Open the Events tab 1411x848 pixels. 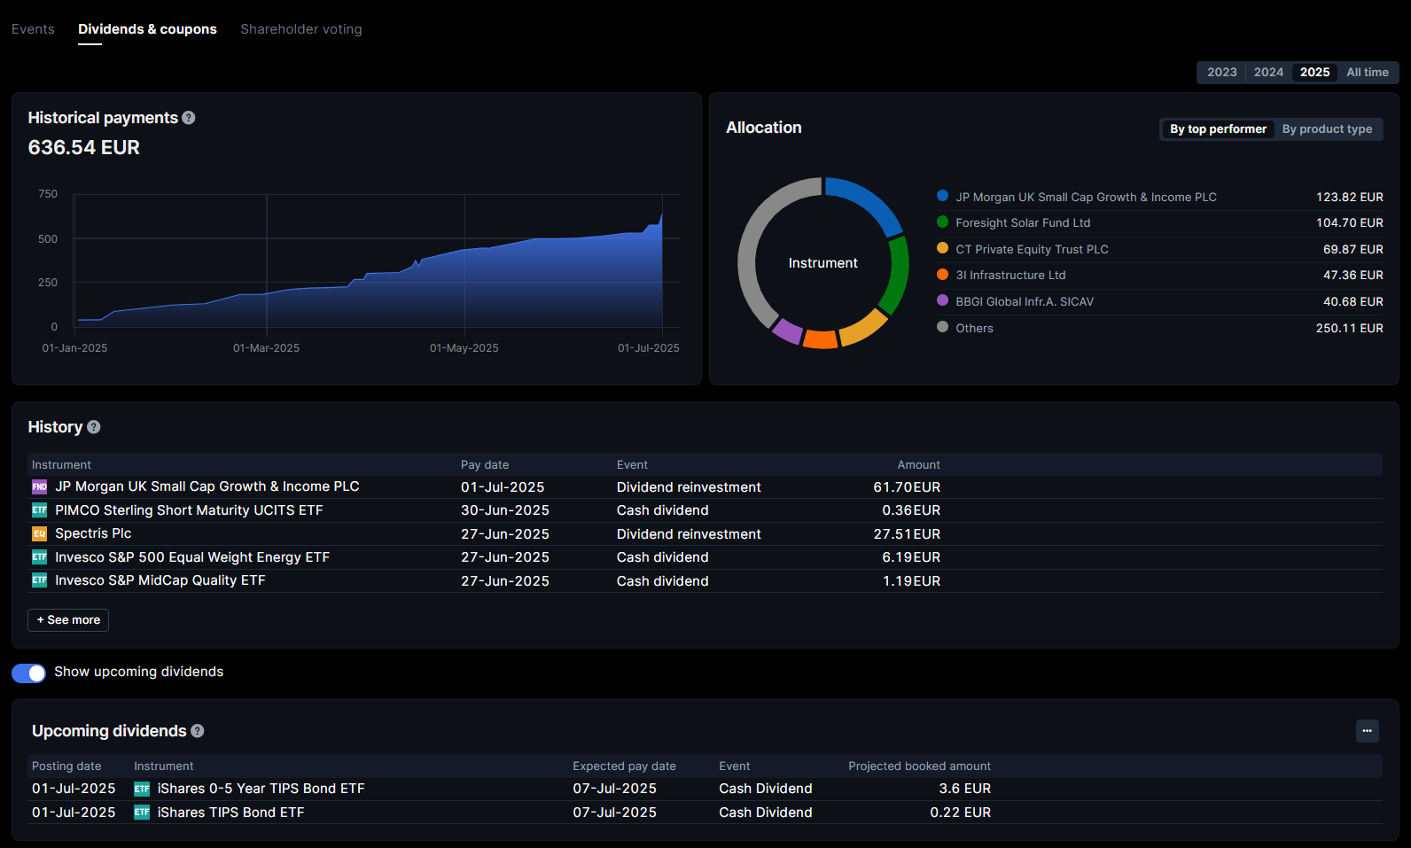click(x=33, y=29)
